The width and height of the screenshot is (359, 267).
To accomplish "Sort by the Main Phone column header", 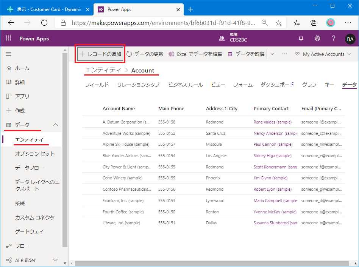I will click(171, 109).
